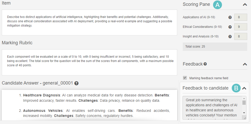251x124 pixels.
Task: Click the teal A marker badge
Action: point(217,5)
